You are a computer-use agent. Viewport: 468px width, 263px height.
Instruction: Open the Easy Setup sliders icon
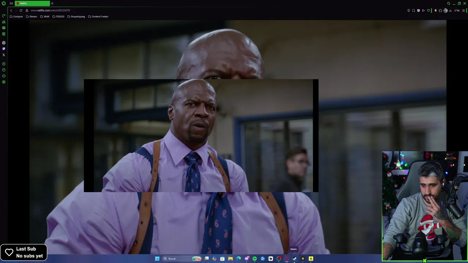click(x=463, y=11)
